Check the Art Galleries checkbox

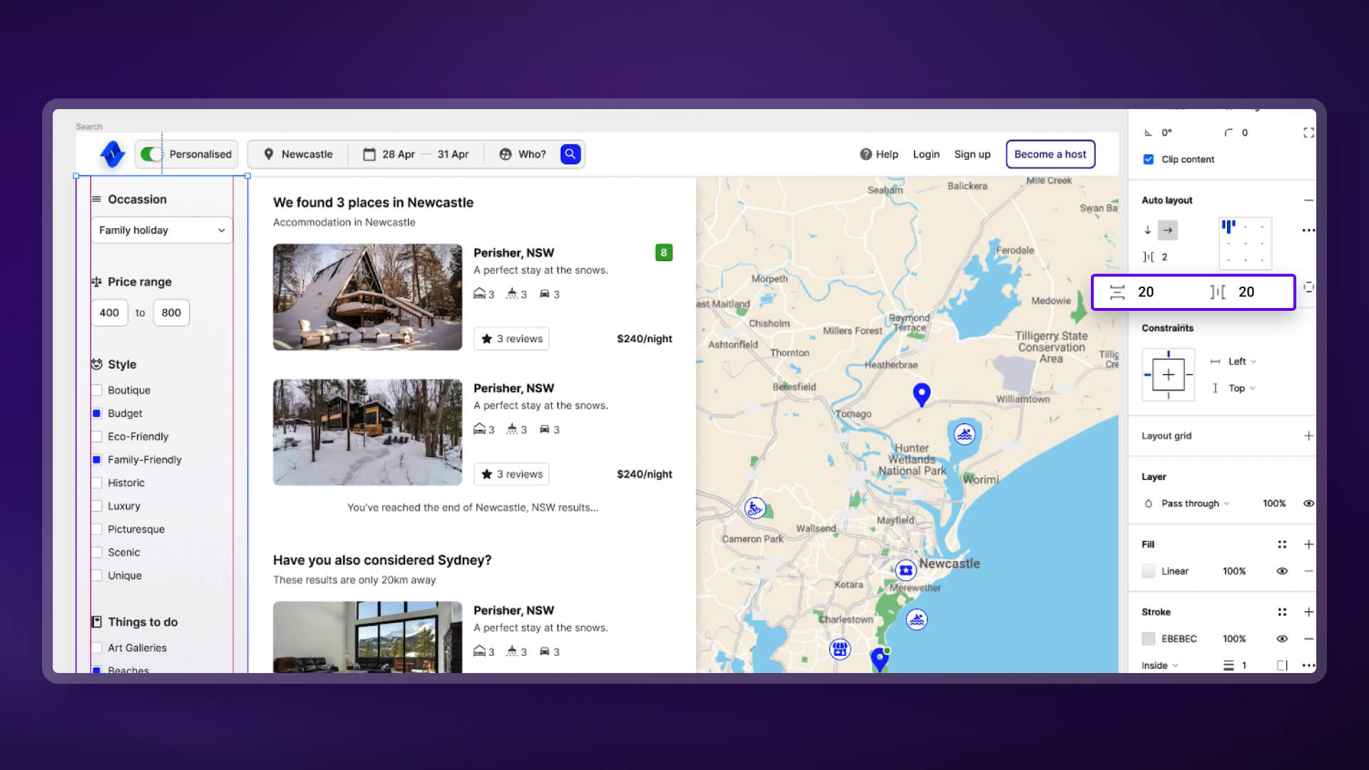click(x=96, y=647)
